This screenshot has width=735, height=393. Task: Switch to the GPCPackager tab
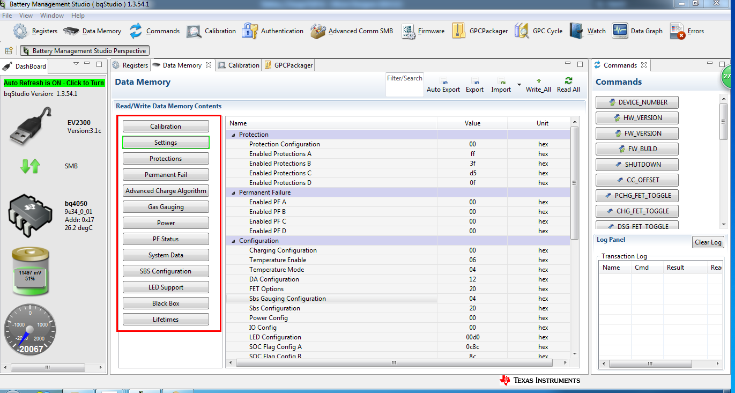(x=288, y=65)
